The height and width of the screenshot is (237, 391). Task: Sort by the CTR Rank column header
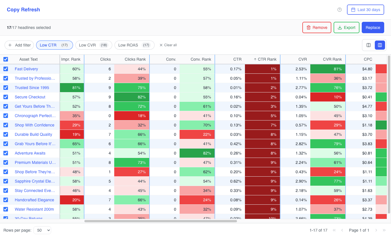point(265,59)
